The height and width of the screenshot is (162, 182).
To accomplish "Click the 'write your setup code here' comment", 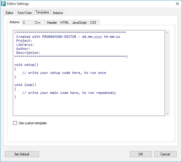I will coord(64,73).
